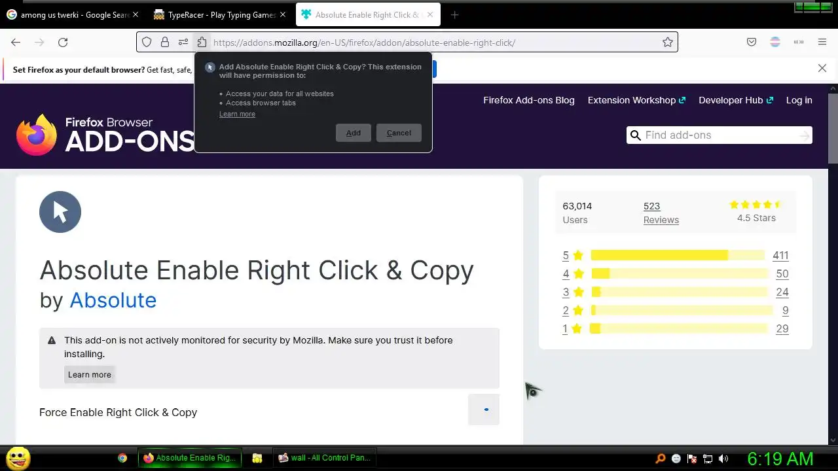Viewport: 838px width, 471px height.
Task: Open the 24 three-star reviews count
Action: coord(782,292)
